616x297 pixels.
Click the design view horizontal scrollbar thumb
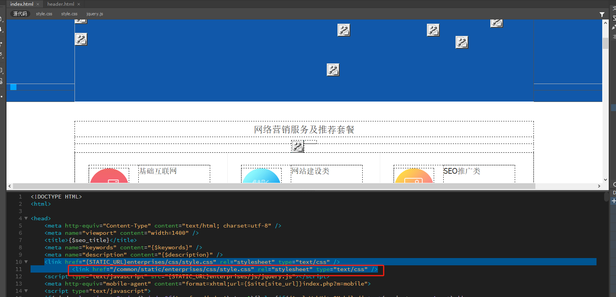(x=274, y=186)
